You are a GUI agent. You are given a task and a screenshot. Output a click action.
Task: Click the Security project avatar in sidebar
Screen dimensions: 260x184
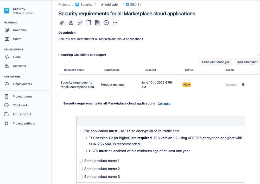(x=7, y=11)
